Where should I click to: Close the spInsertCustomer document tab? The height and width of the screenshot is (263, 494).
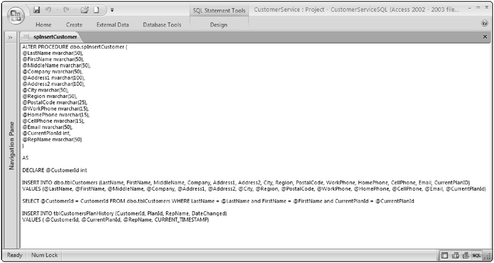point(485,37)
